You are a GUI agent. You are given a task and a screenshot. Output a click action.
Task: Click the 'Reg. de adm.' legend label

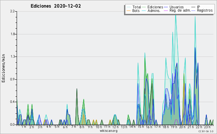tap(180, 11)
